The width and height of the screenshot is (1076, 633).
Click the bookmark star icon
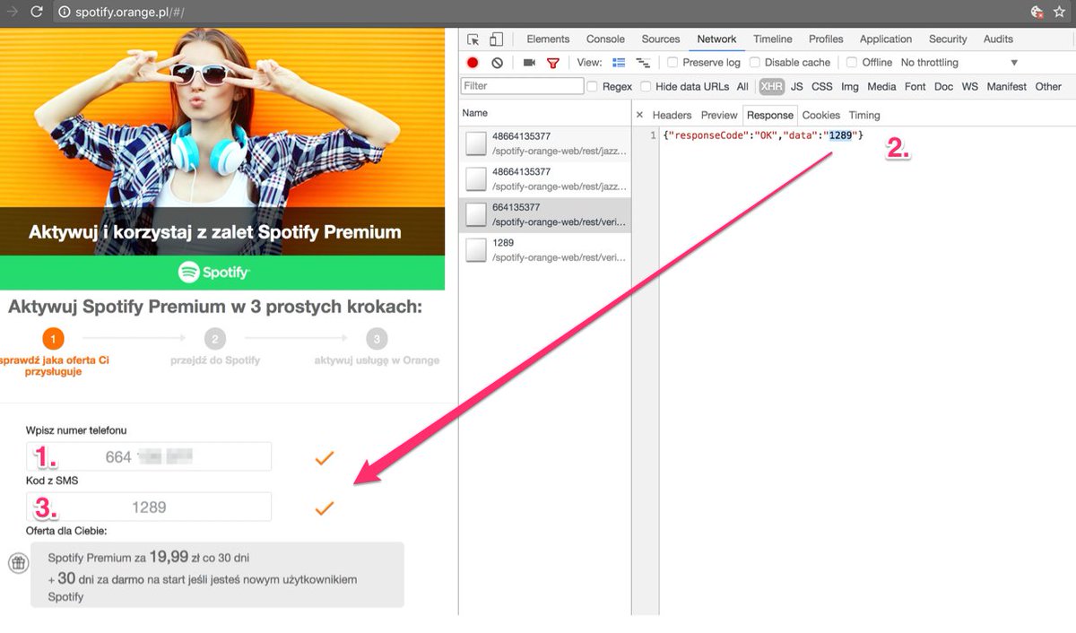pyautogui.click(x=1059, y=12)
